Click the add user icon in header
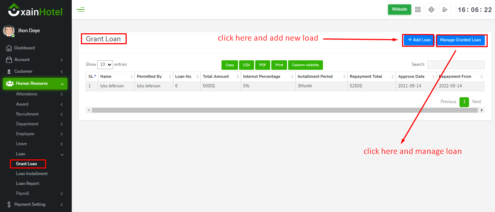This screenshot has width=495, height=212. click(445, 10)
